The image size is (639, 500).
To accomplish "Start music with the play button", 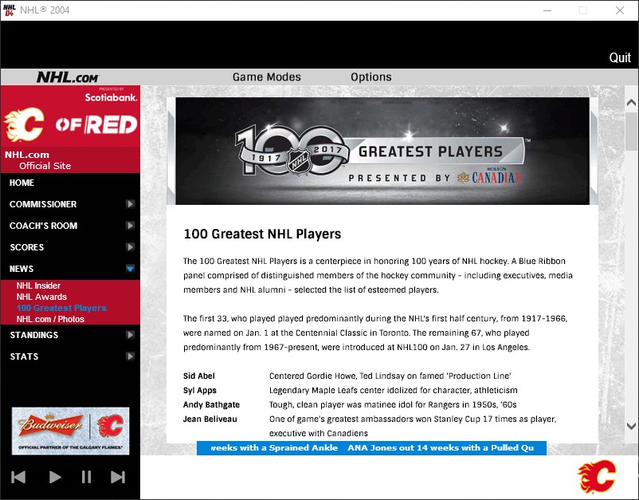I will pyautogui.click(x=55, y=477).
